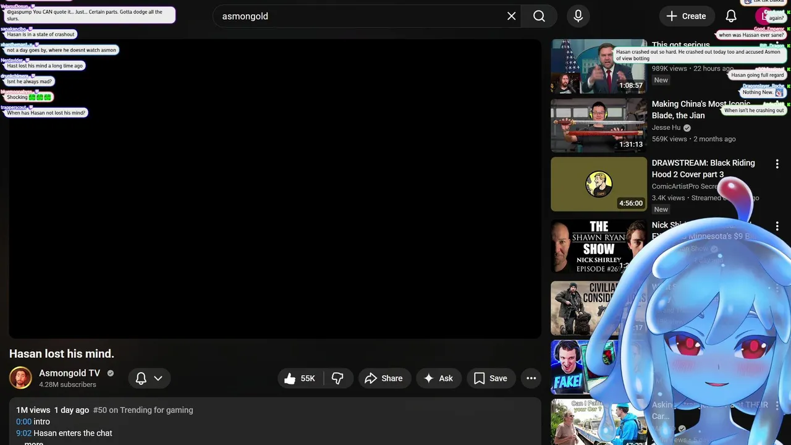Click #50 on Trending for gaming text
791x445 pixels.
[143, 410]
